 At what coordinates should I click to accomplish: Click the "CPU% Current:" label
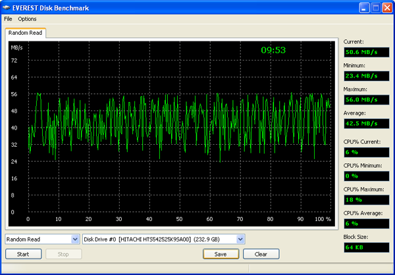pos(362,142)
